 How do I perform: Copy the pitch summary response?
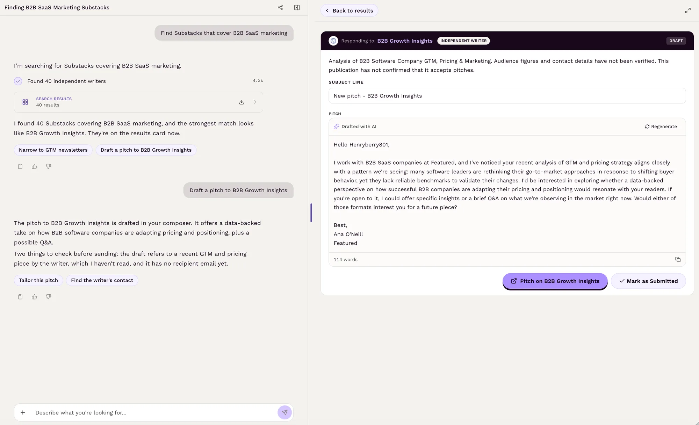[x=20, y=297]
